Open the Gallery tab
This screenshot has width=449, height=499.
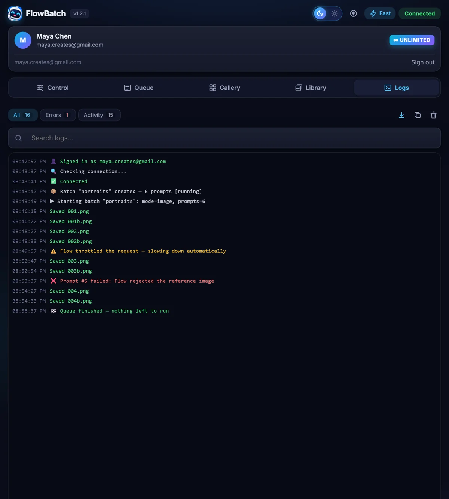(224, 88)
